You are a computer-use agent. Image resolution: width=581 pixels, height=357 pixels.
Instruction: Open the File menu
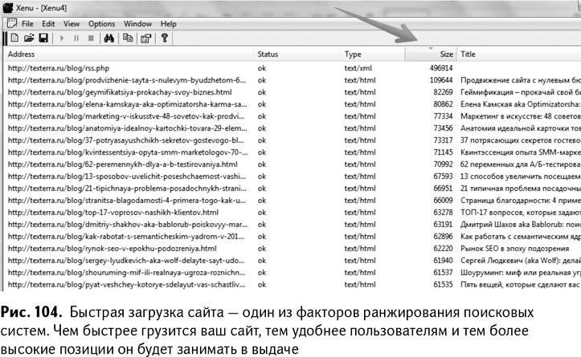click(x=27, y=24)
